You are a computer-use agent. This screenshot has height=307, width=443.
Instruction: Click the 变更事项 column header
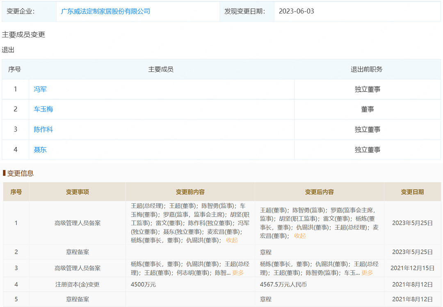[78, 192]
